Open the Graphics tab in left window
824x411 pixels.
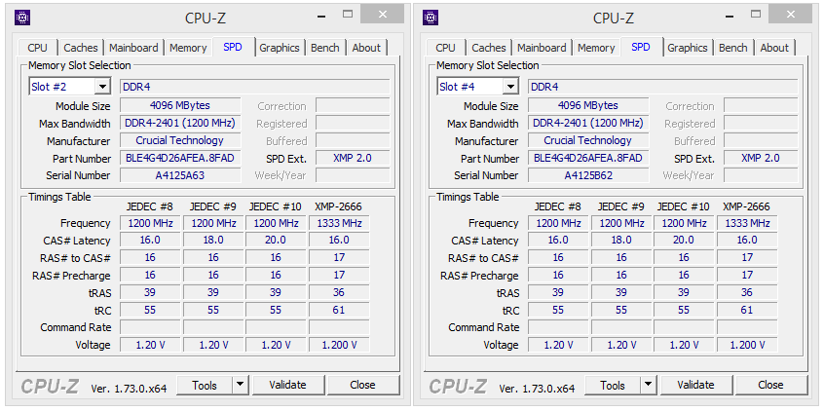click(x=279, y=48)
